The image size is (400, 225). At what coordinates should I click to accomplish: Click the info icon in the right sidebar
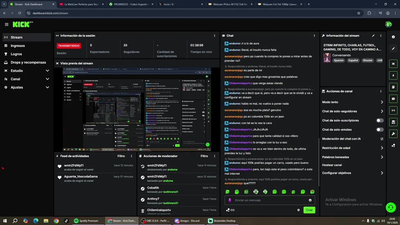[393, 37]
